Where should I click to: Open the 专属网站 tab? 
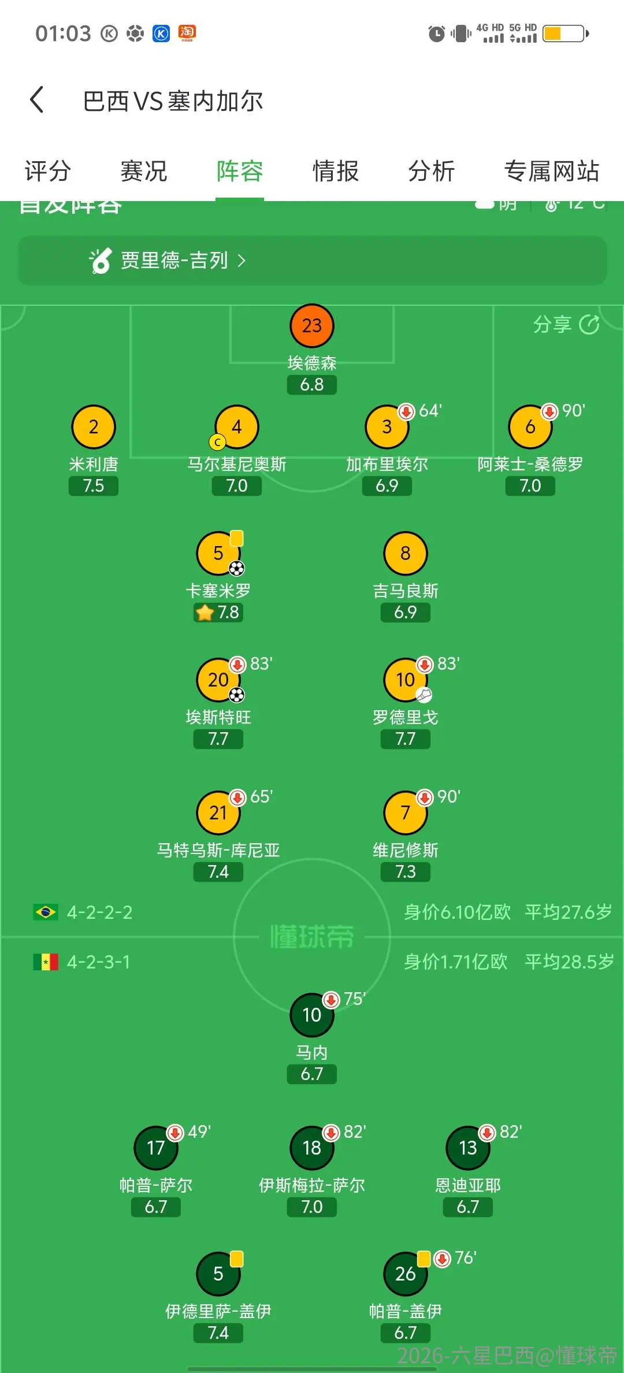click(552, 171)
